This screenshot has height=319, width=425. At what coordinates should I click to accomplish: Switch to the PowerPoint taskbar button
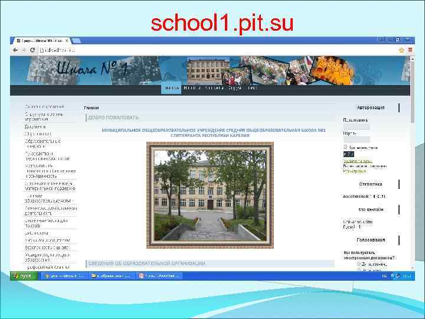tap(159, 276)
